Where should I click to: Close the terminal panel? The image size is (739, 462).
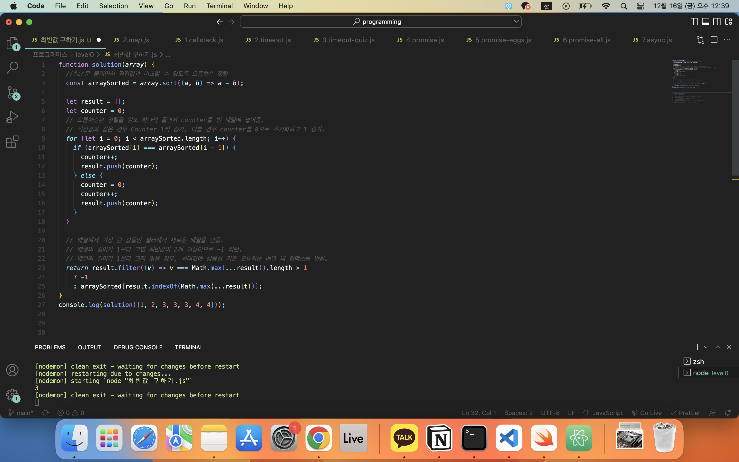[729, 347]
